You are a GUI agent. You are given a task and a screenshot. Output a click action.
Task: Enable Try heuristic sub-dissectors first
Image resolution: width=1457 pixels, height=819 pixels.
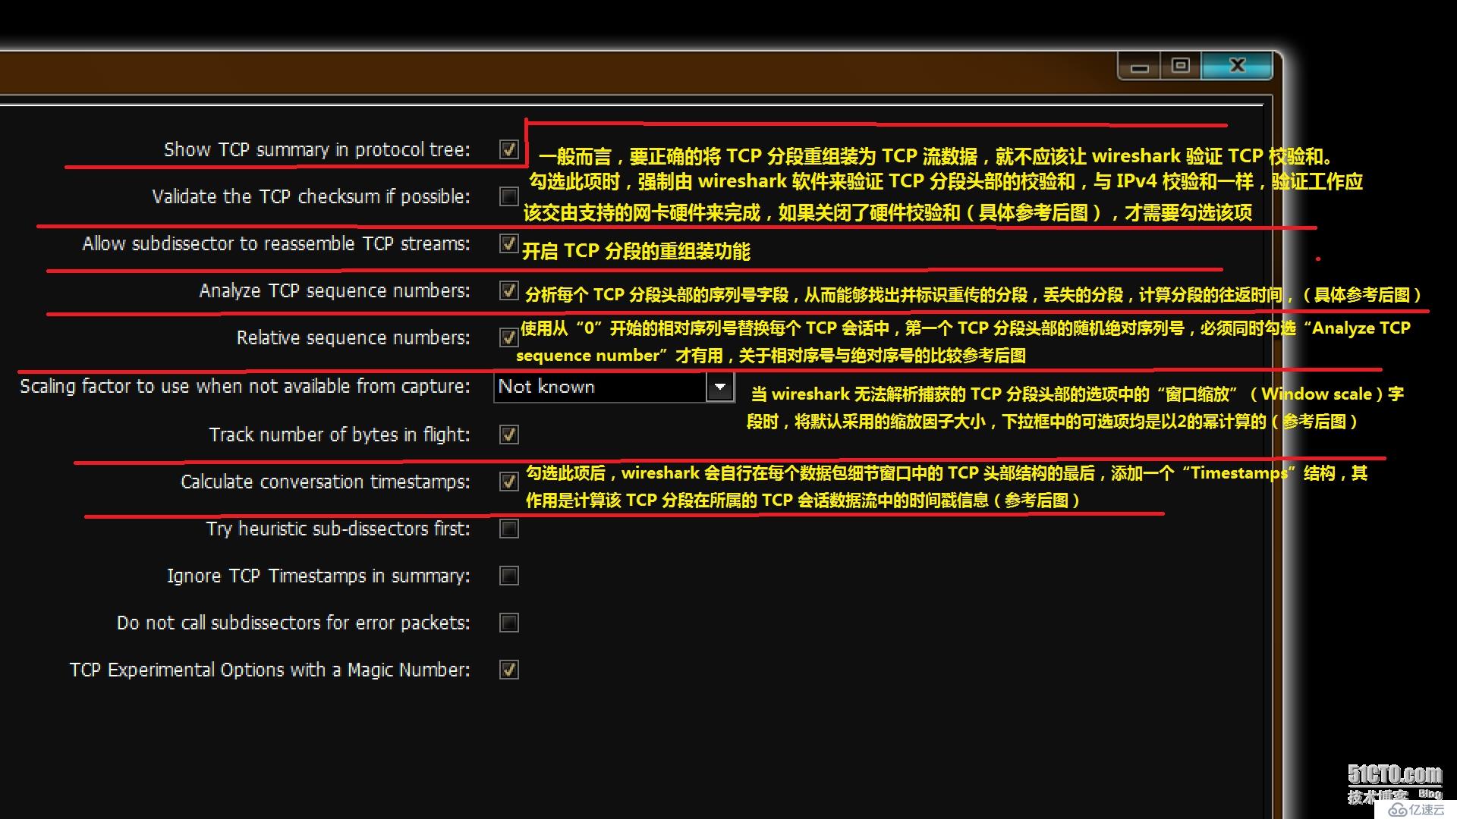[x=509, y=529]
